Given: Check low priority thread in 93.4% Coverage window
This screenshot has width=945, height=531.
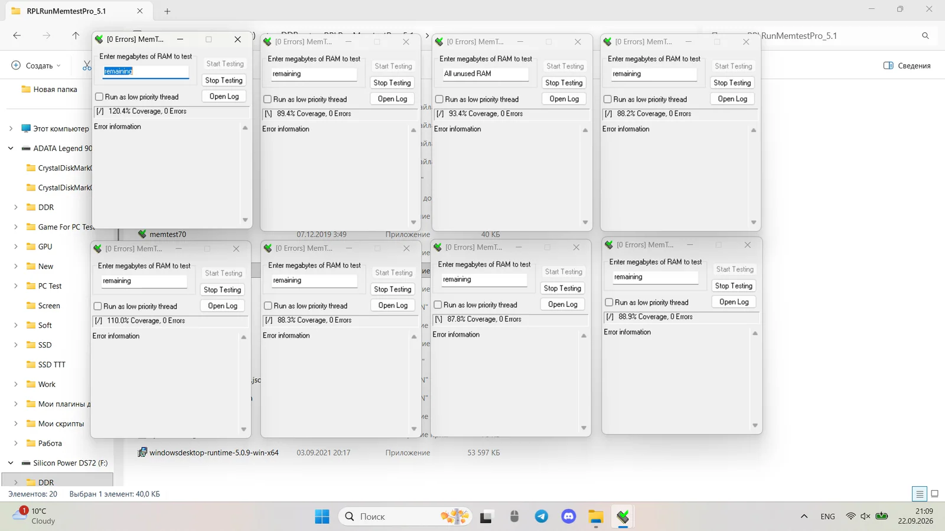Looking at the screenshot, I should tap(439, 99).
